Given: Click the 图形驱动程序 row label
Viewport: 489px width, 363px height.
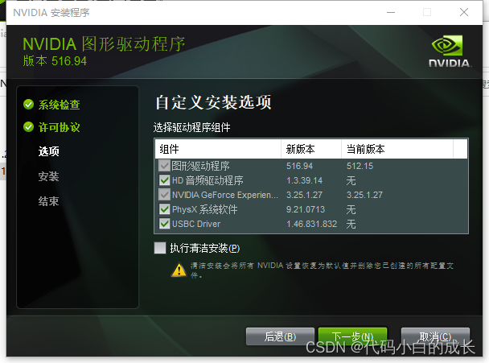Looking at the screenshot, I should 200,166.
